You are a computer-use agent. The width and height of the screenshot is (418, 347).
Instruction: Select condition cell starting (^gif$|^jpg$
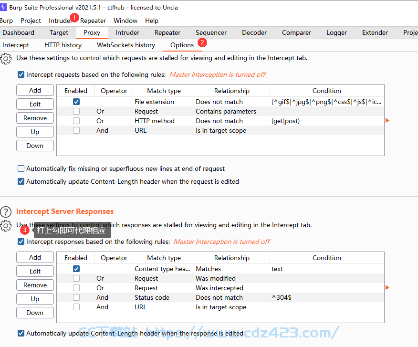point(327,102)
